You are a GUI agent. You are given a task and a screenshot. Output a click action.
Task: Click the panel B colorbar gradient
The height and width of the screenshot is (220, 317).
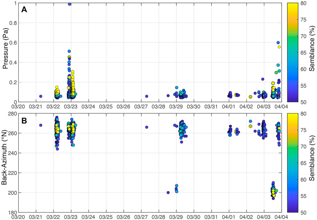(293, 163)
